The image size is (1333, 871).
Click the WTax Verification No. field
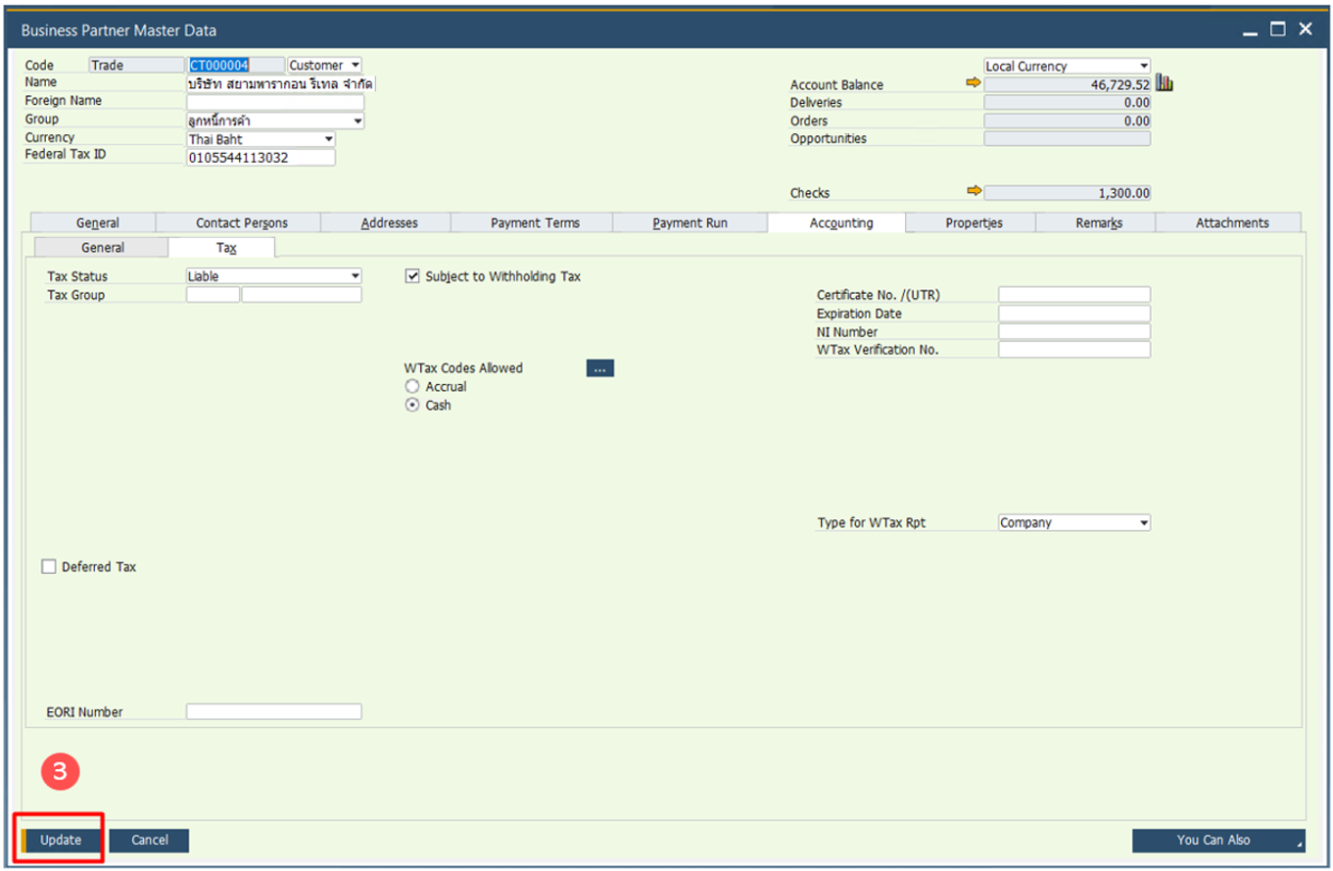point(1074,350)
